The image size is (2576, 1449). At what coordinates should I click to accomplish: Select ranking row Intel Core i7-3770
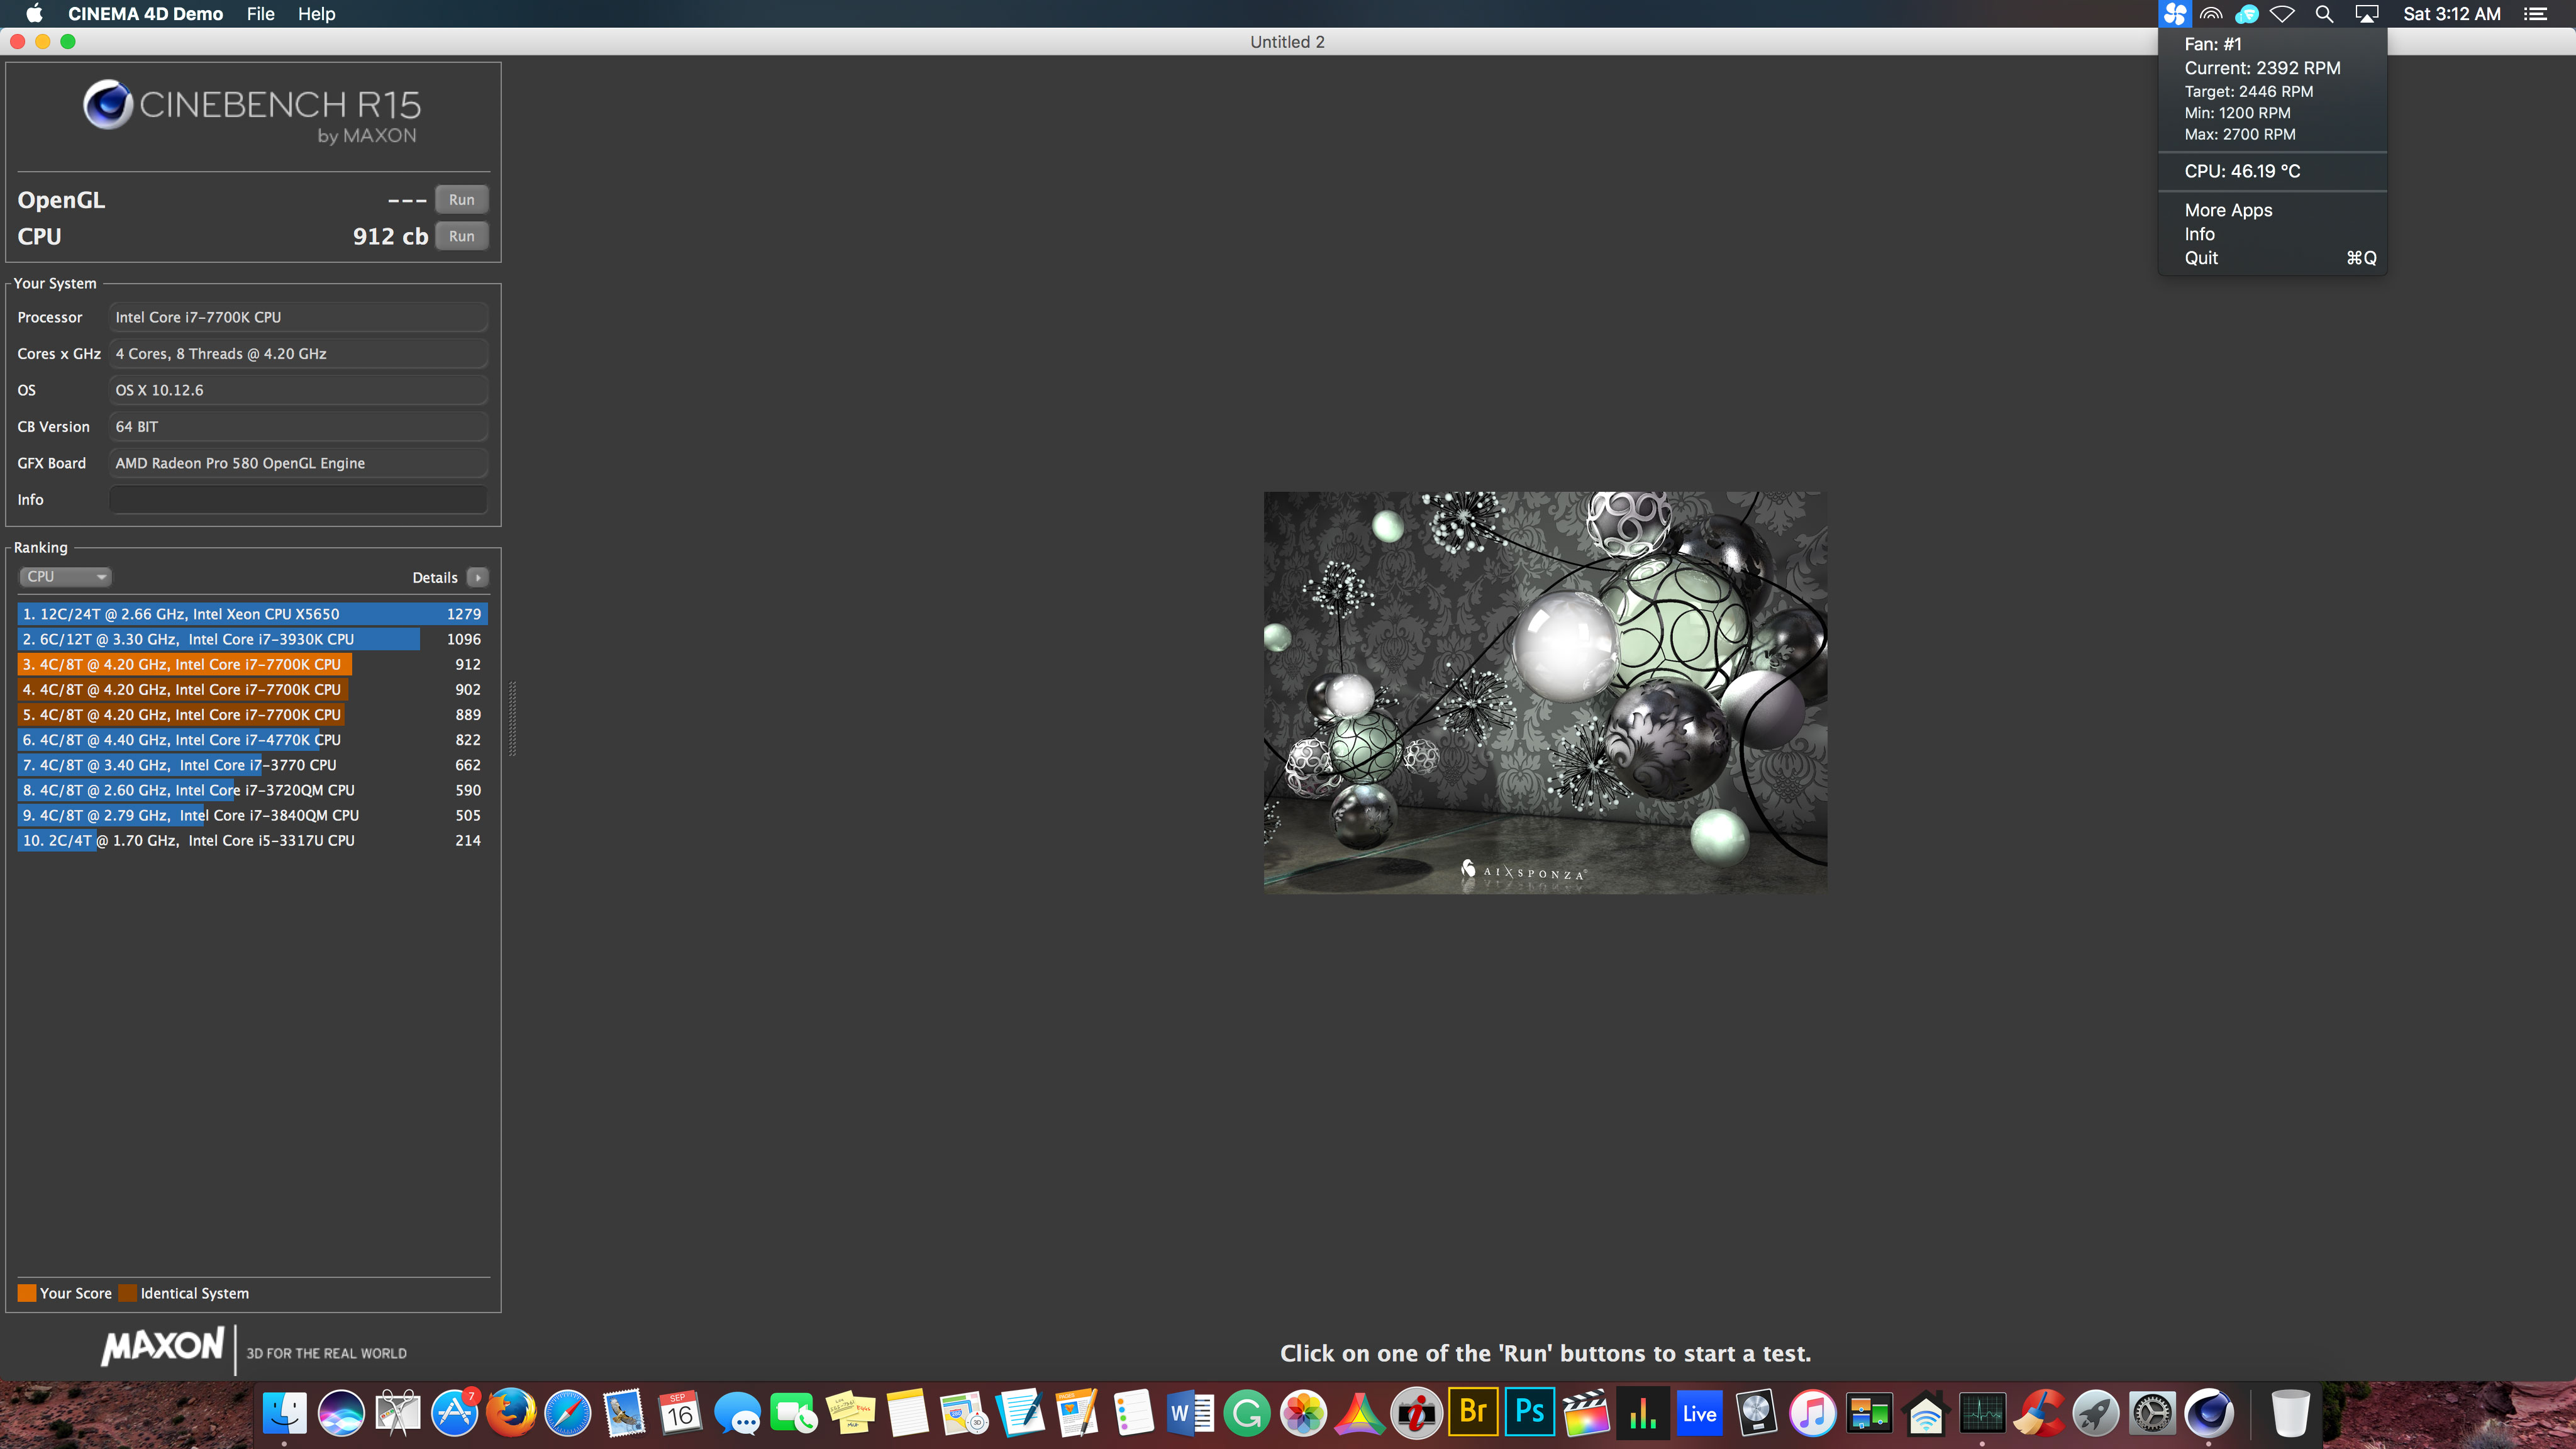pyautogui.click(x=252, y=765)
